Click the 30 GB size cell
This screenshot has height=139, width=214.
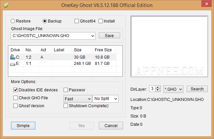(80, 57)
